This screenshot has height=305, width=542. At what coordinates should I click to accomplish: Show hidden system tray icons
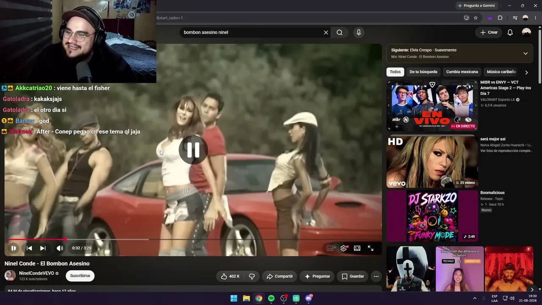475,298
